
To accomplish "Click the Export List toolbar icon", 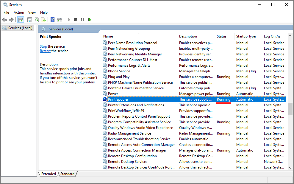I will tap(43, 20).
